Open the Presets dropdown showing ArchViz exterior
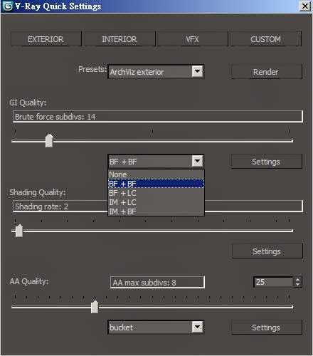Screen dimensions: 313x356 [x=156, y=72]
